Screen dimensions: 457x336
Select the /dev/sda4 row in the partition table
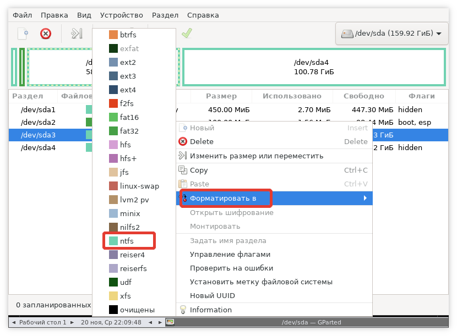tap(38, 147)
